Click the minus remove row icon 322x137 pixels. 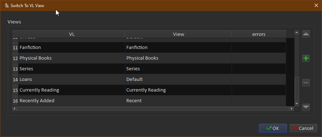tap(306, 83)
